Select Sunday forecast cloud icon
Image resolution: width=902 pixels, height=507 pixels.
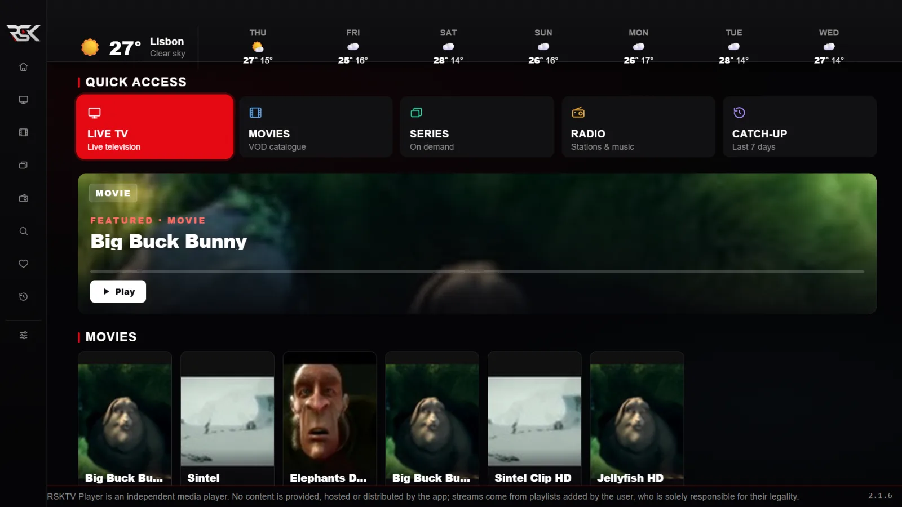(543, 47)
